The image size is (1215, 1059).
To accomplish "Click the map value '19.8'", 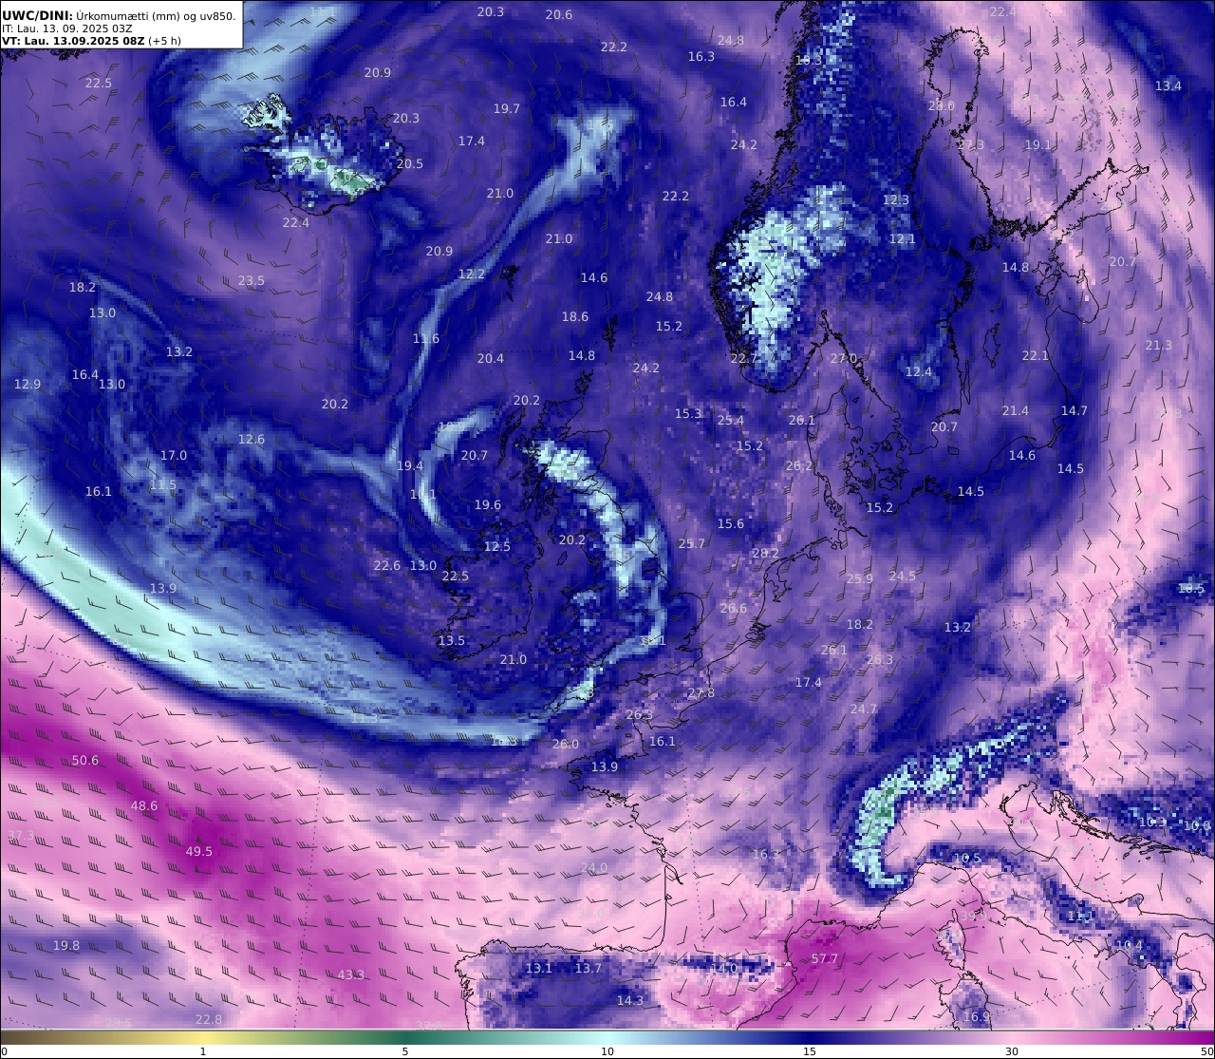I will [x=66, y=946].
